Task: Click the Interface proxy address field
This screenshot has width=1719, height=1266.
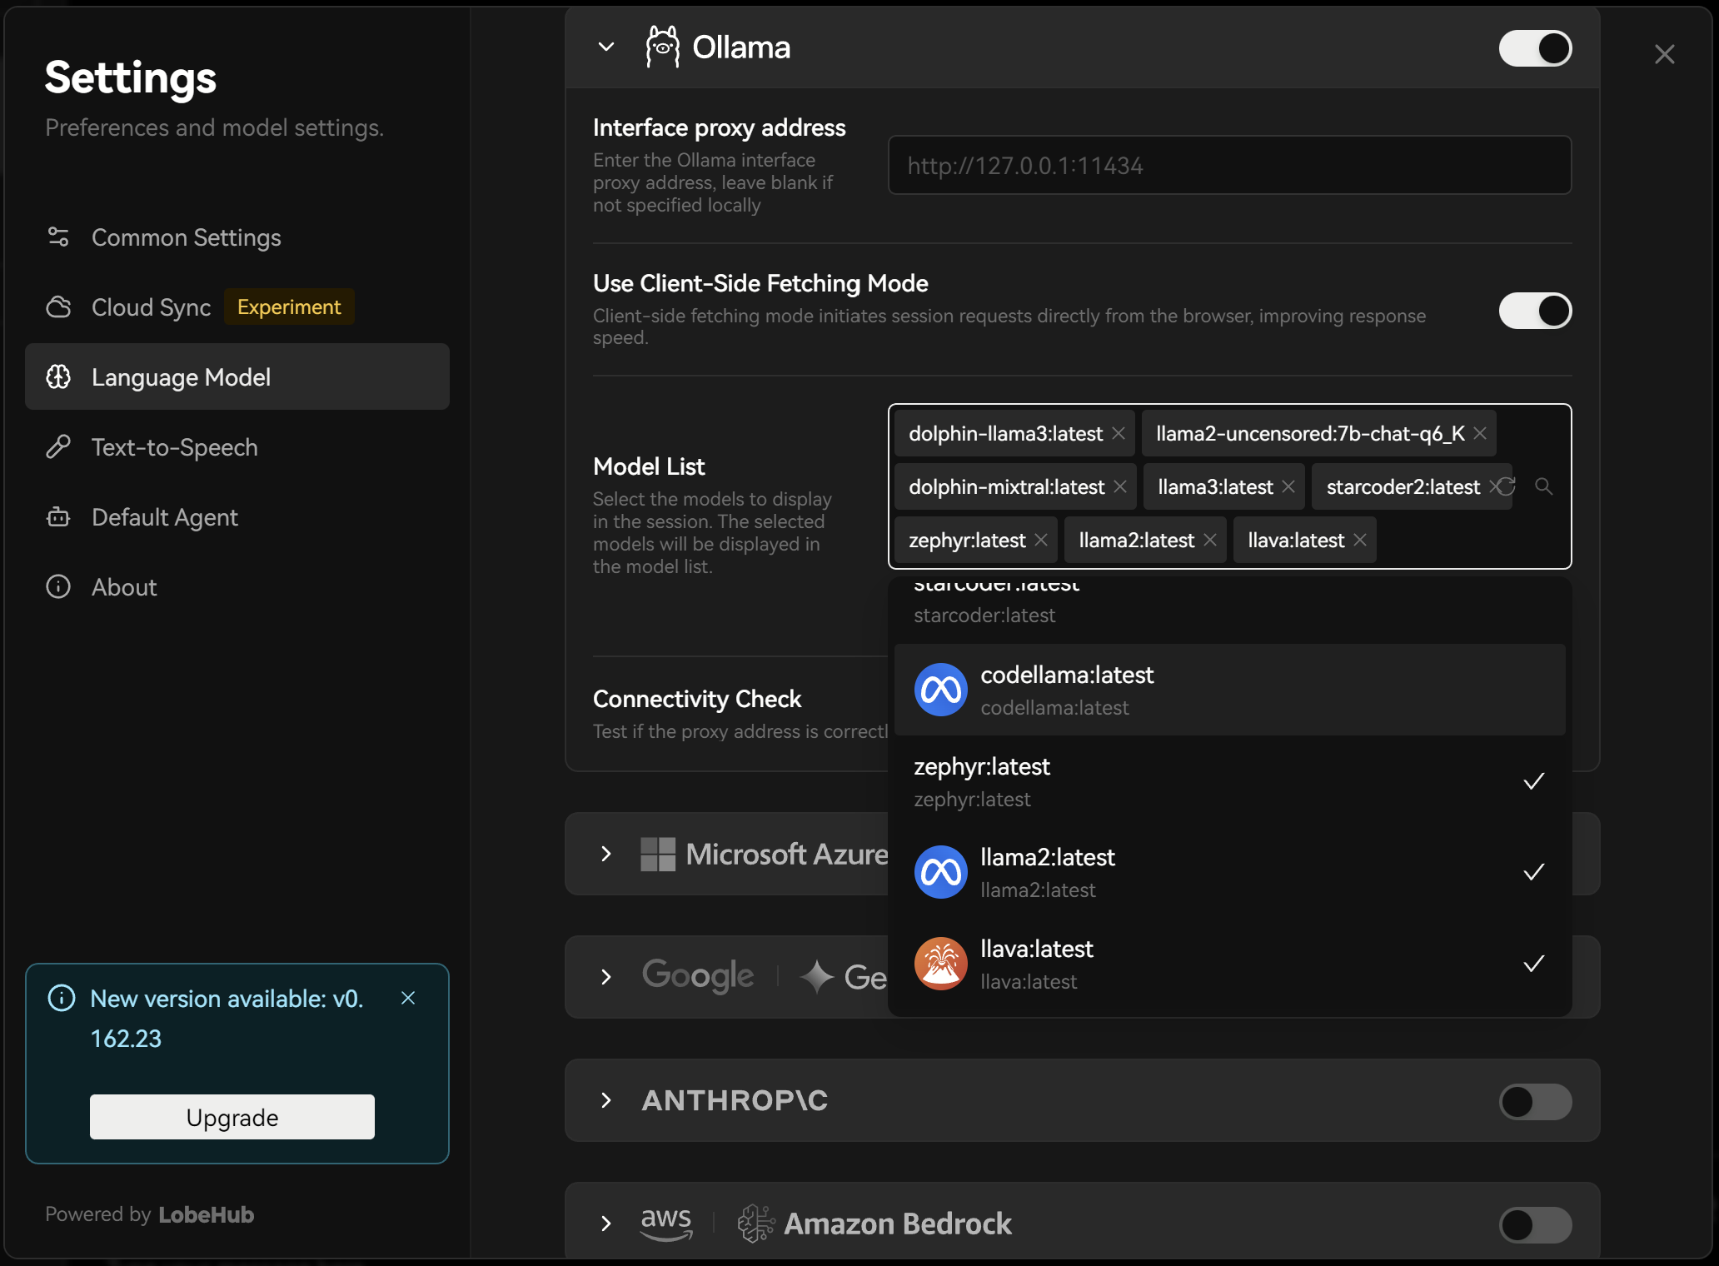Action: [x=1230, y=166]
